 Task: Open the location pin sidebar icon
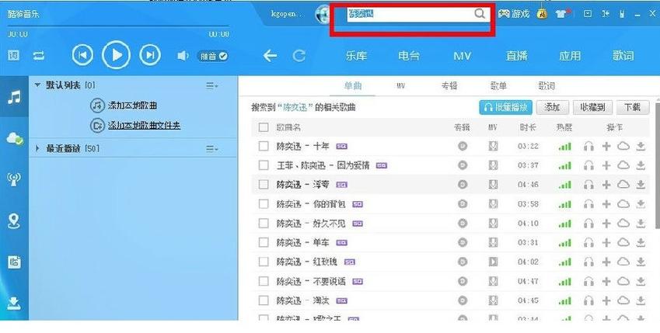(x=14, y=220)
